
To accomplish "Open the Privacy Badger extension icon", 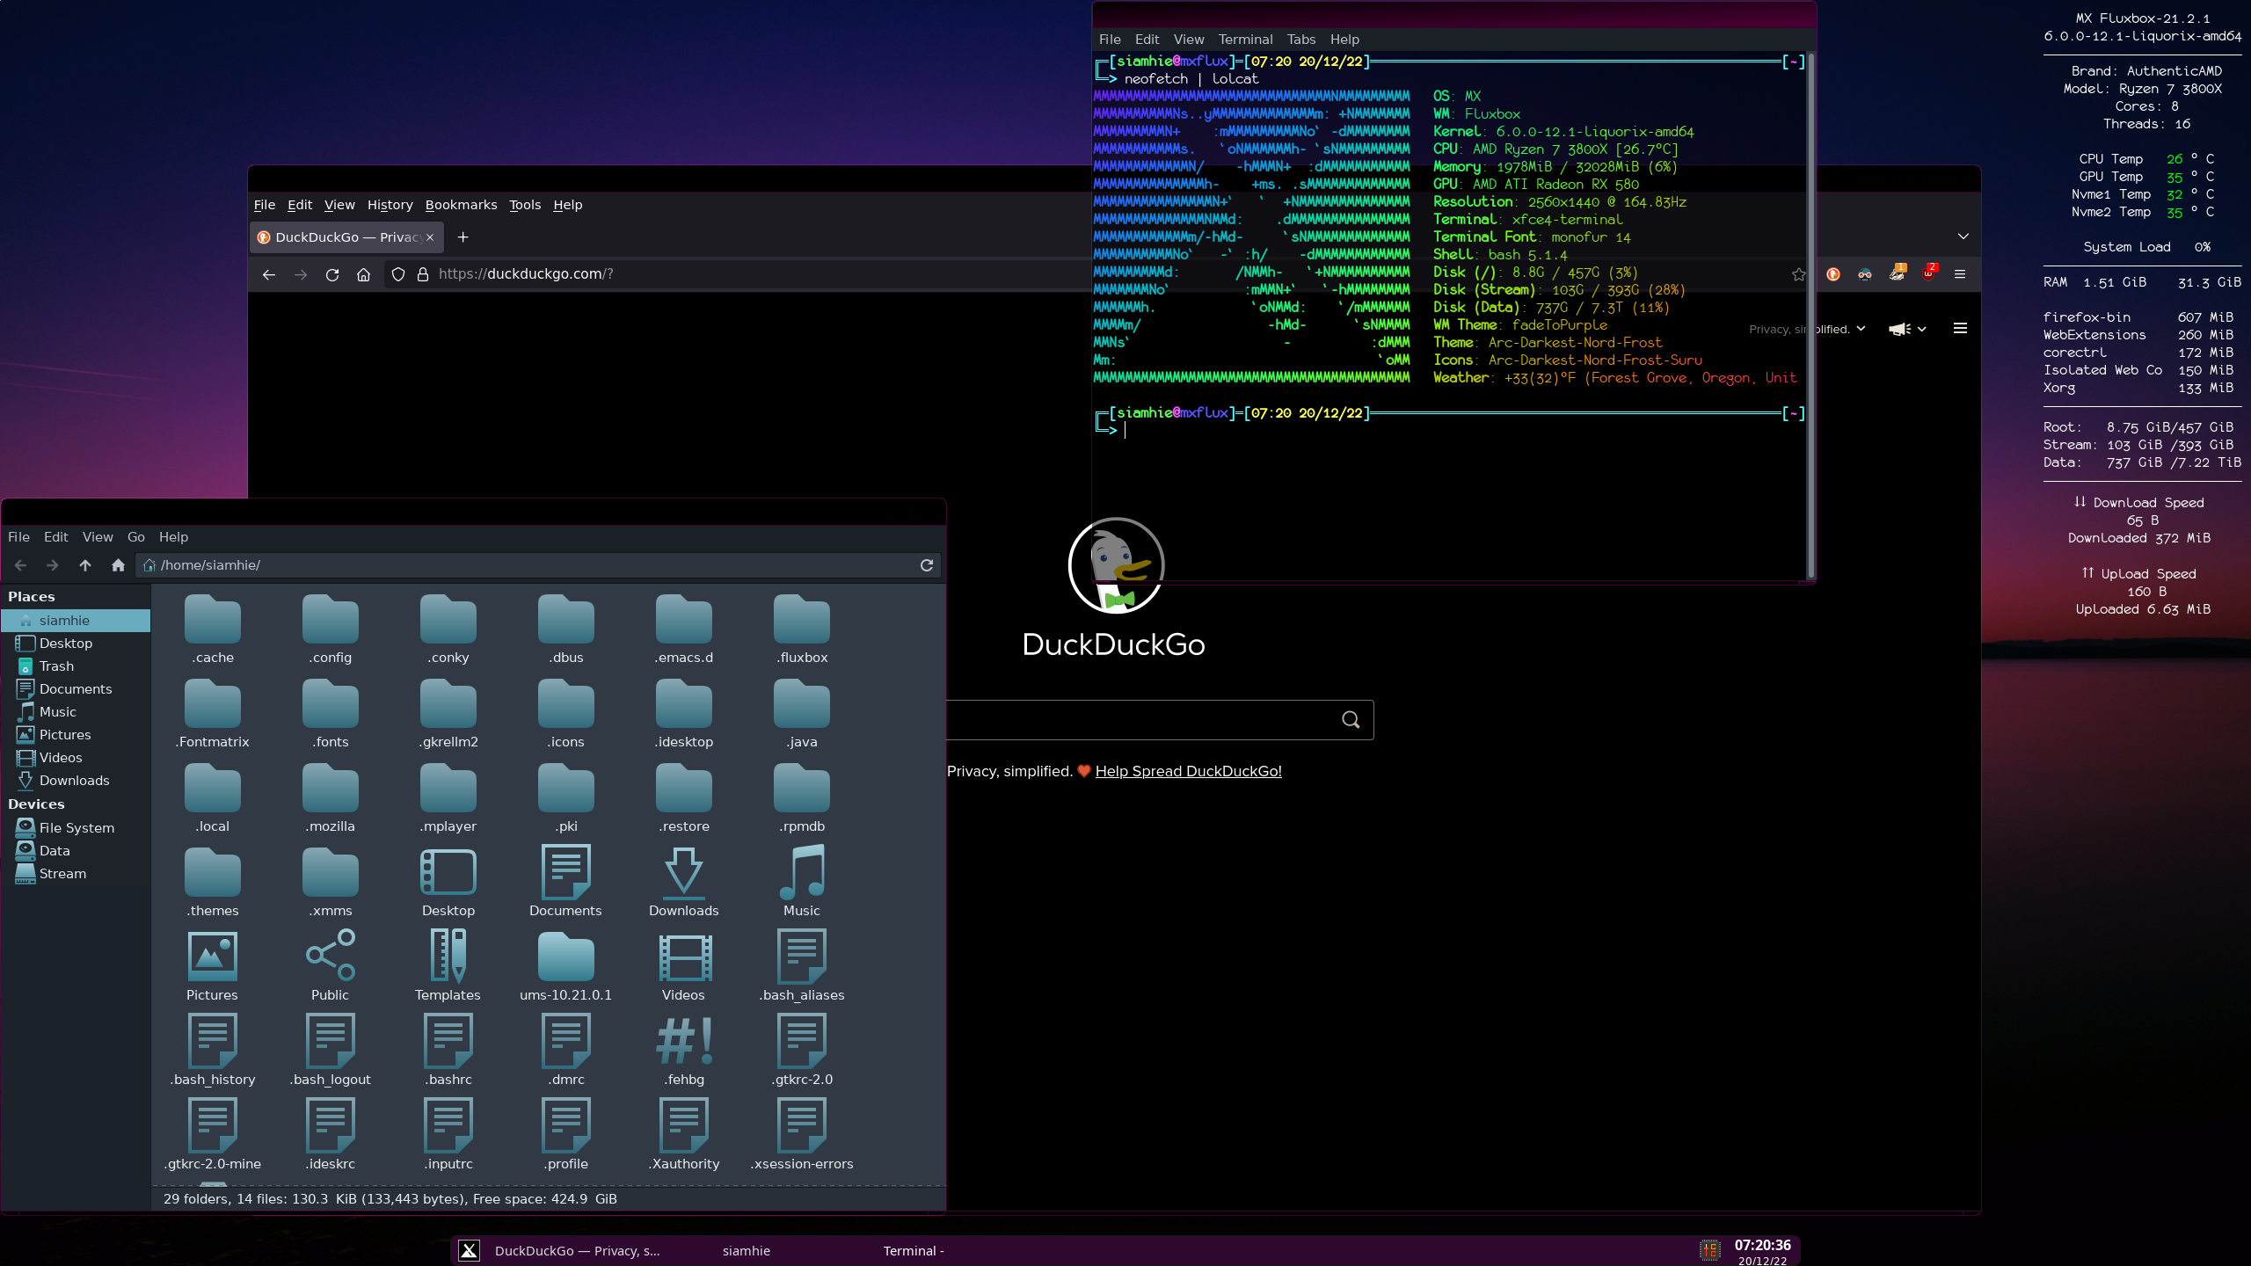I will (x=1898, y=273).
